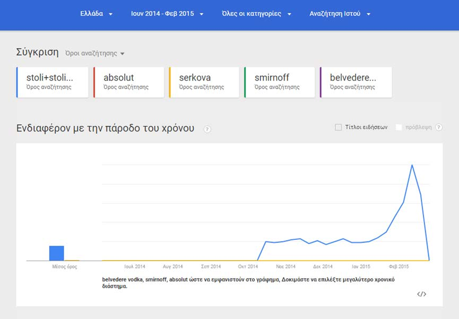Click the Αυγ 2014 axis label

click(172, 266)
